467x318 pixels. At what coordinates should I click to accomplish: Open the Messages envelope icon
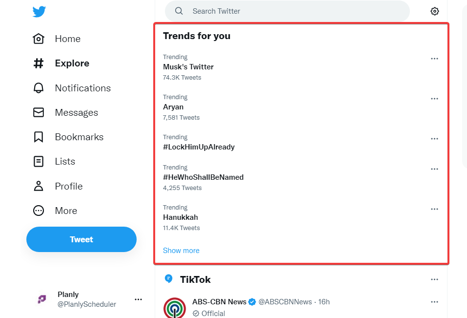click(x=39, y=112)
